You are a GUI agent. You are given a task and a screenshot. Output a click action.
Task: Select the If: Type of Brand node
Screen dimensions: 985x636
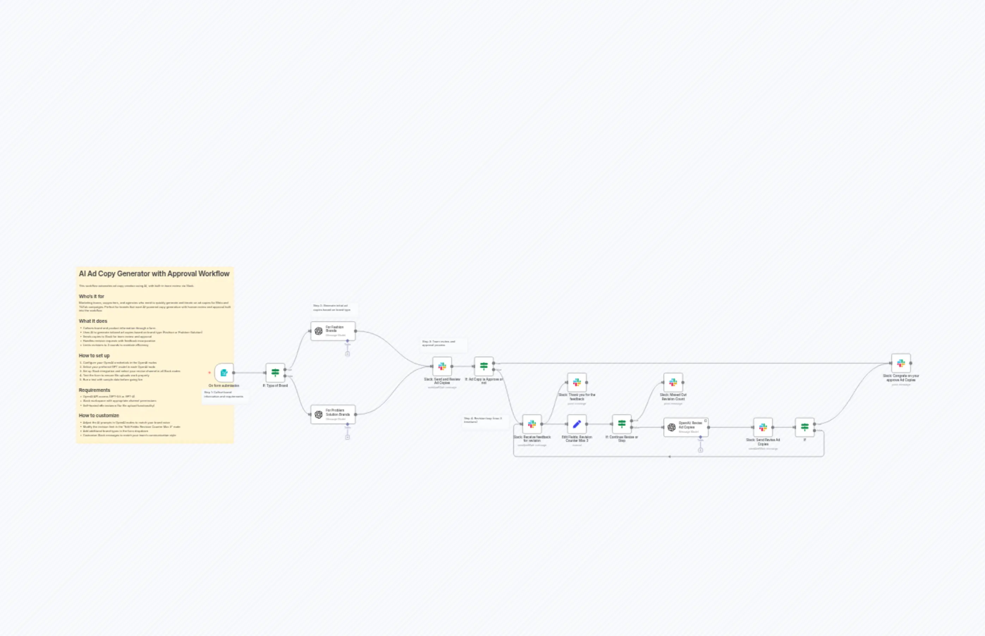(275, 373)
